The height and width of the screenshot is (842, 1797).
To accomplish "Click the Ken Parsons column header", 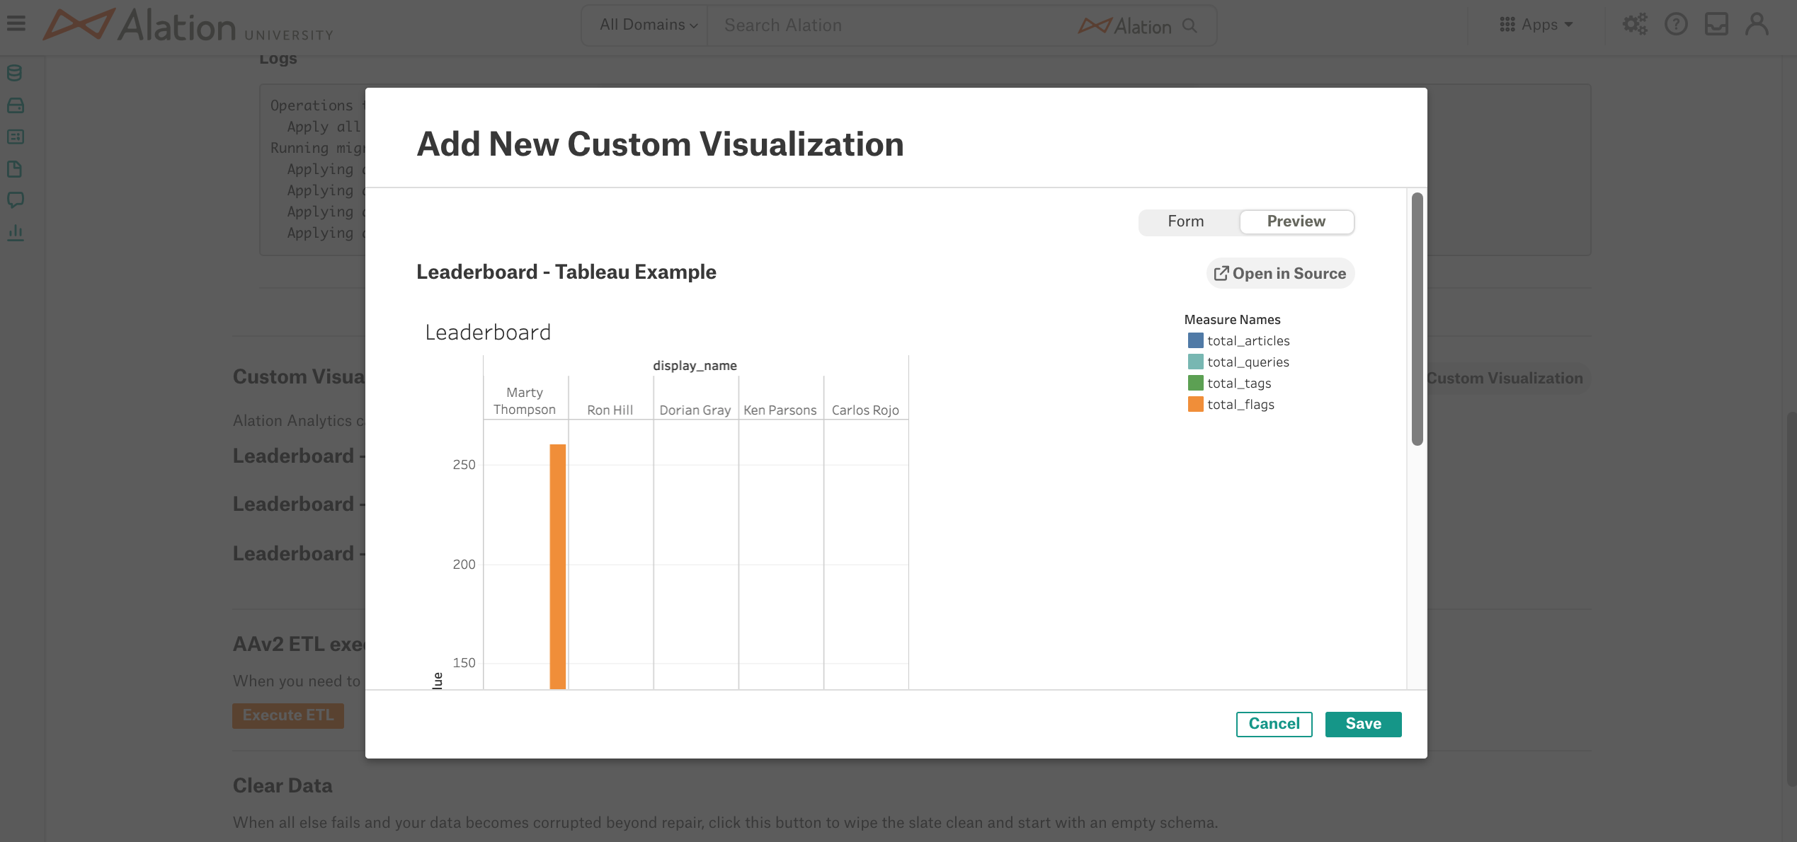I will (x=780, y=410).
